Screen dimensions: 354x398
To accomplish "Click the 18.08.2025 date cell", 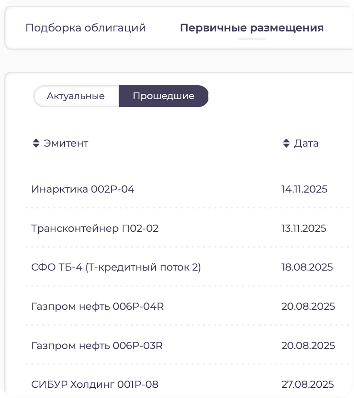I will (307, 267).
